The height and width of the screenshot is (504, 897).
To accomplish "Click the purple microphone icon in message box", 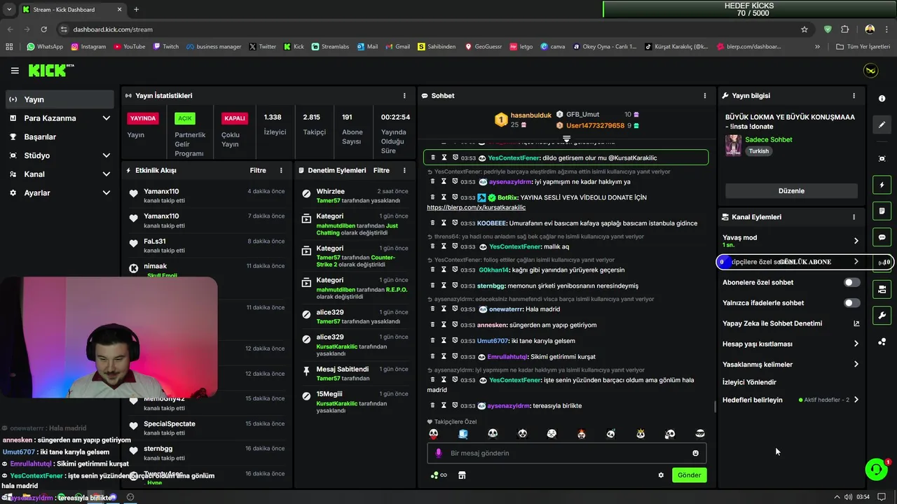I will 439,453.
